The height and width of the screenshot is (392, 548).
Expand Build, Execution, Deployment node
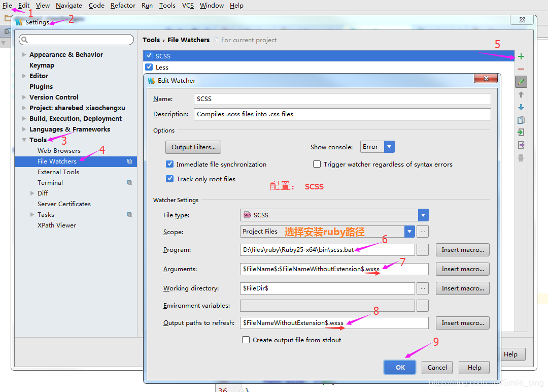(24, 118)
